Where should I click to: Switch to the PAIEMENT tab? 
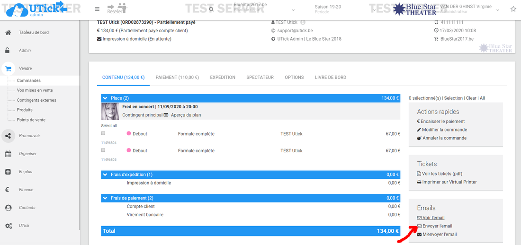(177, 77)
